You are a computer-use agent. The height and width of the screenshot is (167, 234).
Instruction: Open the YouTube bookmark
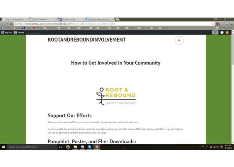[x=37, y=28]
